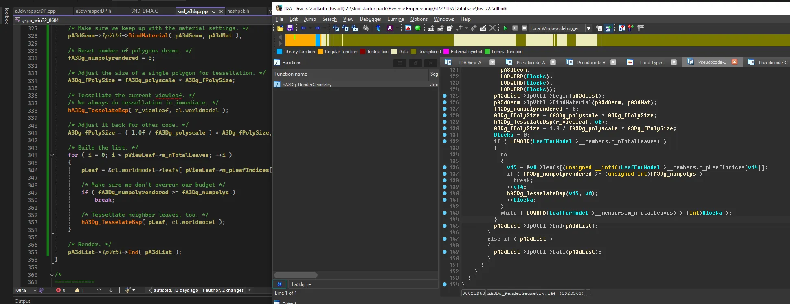Click the red warning triangle toolbar icon
This screenshot has height=304, width=790.
coord(408,28)
